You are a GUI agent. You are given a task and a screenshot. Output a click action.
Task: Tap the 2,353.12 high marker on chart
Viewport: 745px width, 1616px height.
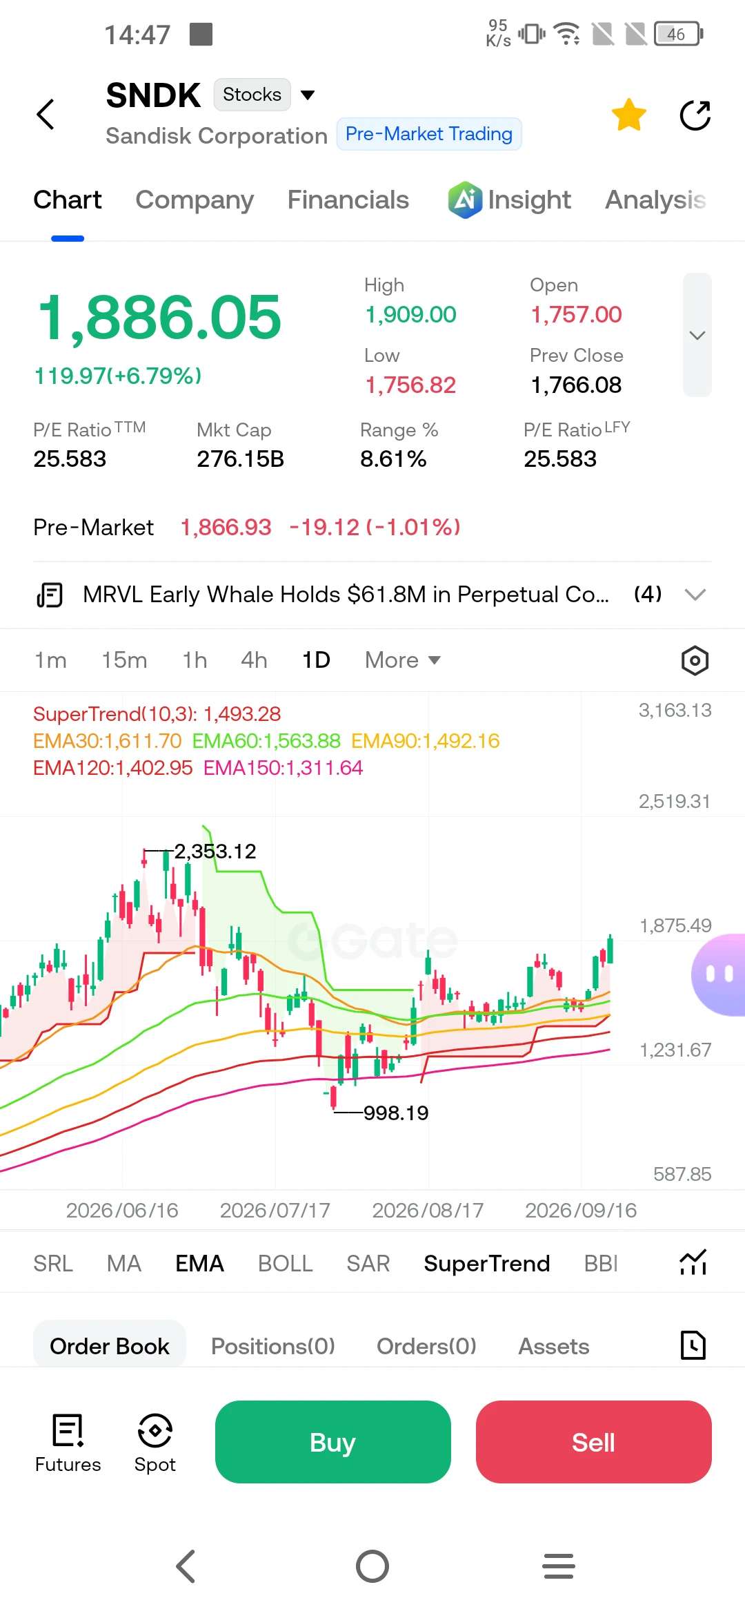click(215, 851)
